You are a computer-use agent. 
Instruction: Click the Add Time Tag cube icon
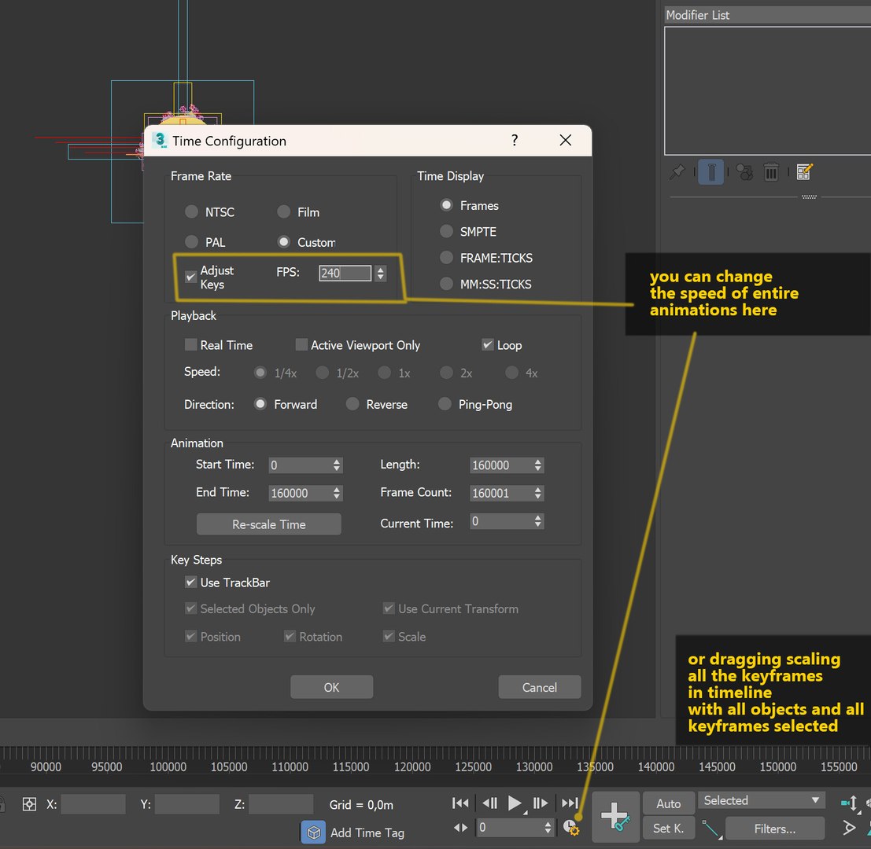(x=313, y=832)
